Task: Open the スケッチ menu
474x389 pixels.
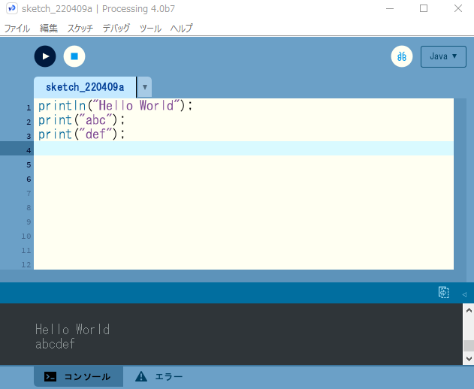Action: point(80,29)
